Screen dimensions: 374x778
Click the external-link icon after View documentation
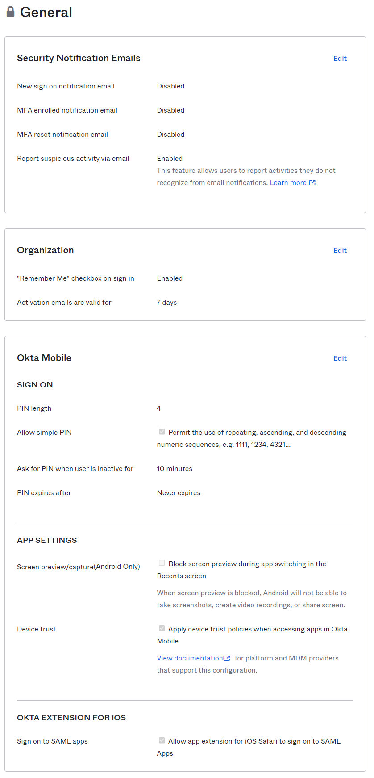227,658
